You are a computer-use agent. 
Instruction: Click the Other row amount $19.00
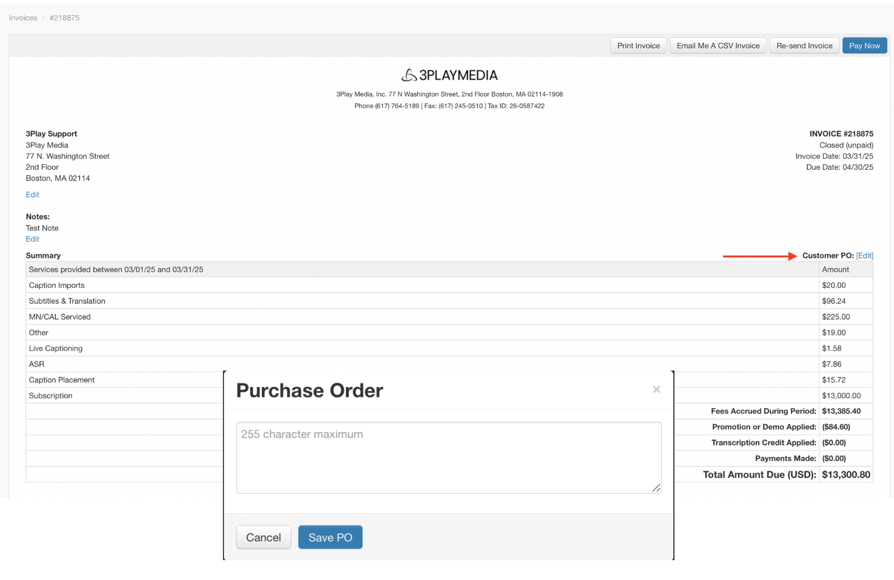pos(834,333)
